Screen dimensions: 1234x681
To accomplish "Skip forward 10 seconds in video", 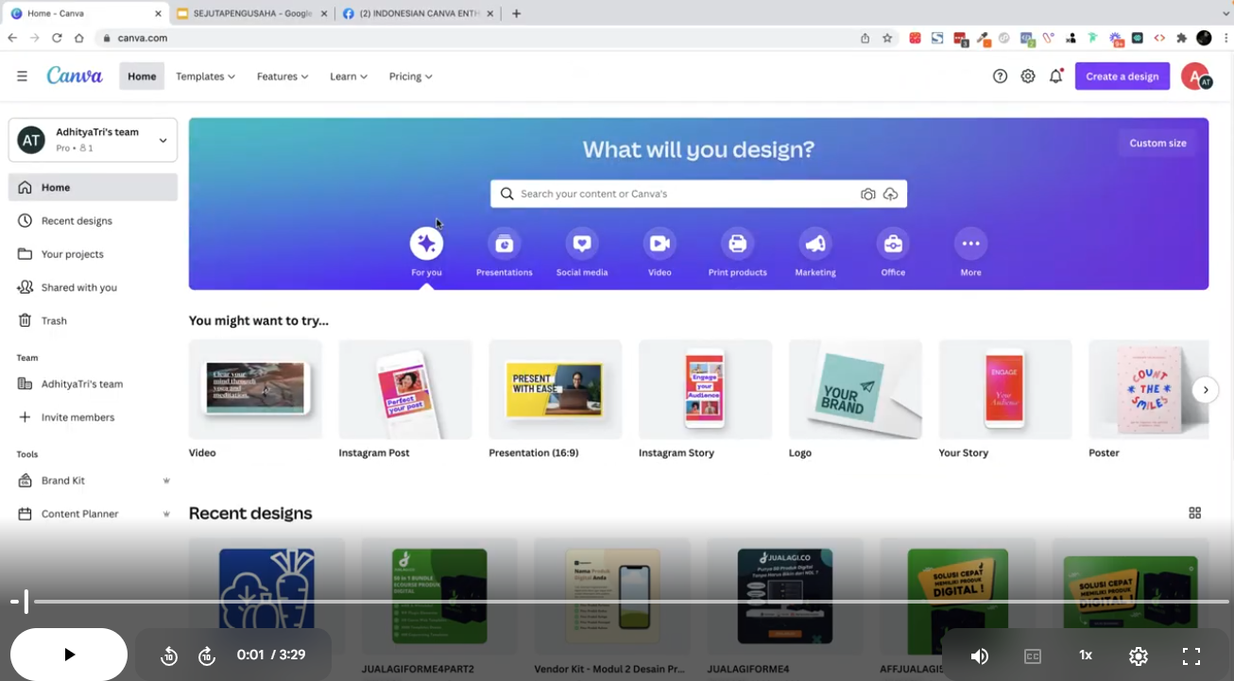I will coord(207,655).
